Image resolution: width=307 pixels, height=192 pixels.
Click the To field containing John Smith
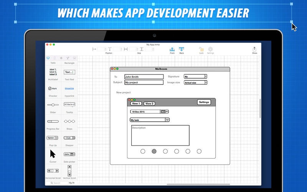[144, 76]
